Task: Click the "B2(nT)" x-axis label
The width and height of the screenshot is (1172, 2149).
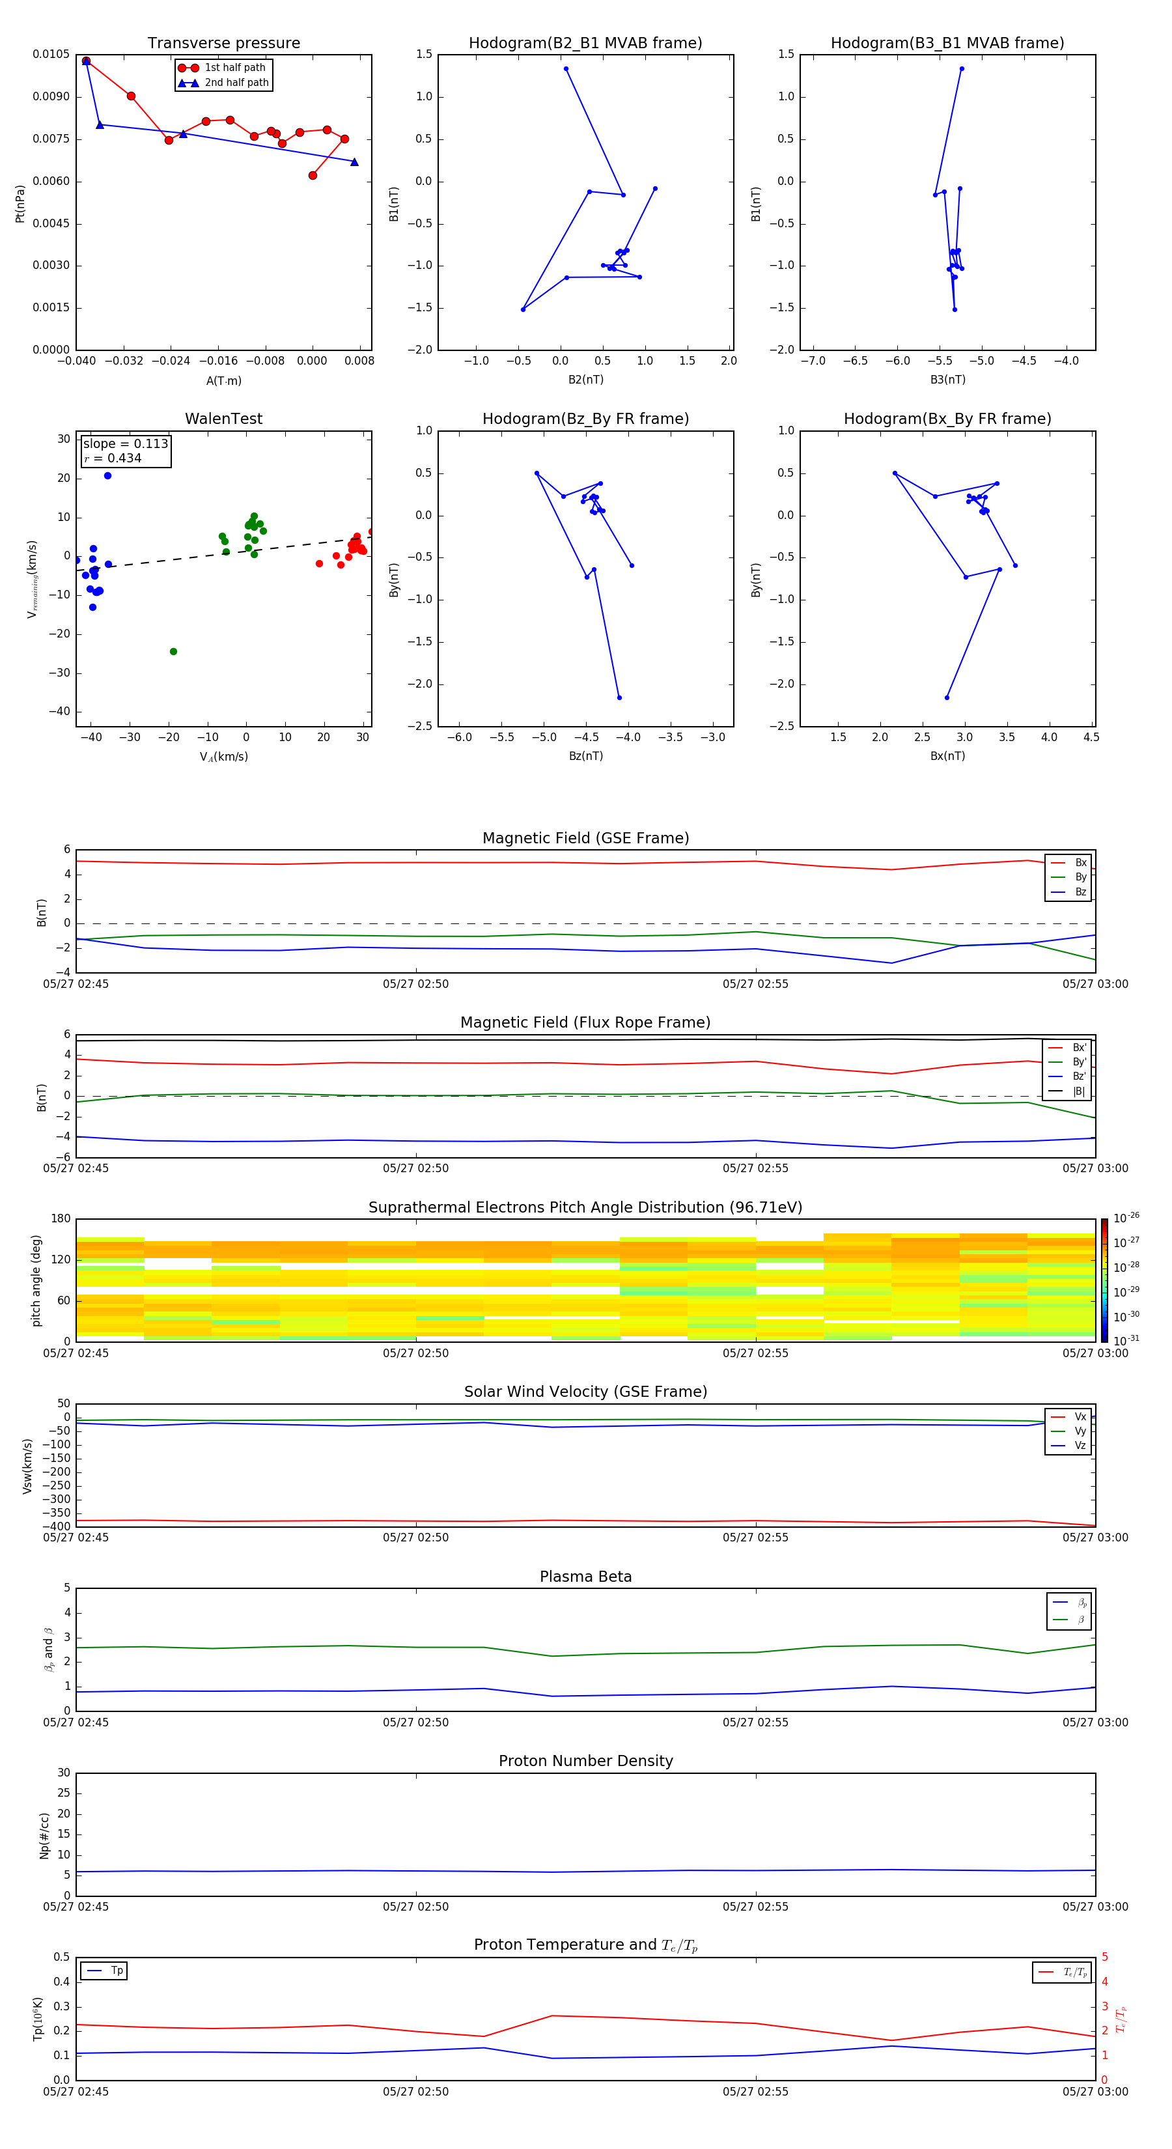Action: click(x=585, y=380)
